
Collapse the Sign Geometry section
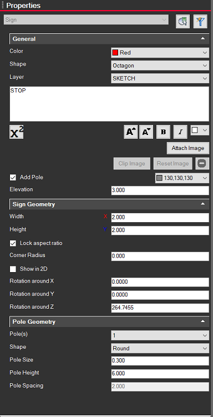click(203, 204)
